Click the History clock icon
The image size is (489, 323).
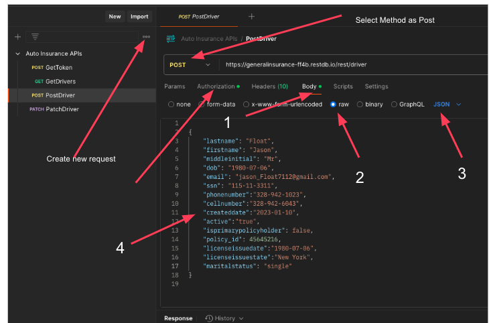(209, 318)
